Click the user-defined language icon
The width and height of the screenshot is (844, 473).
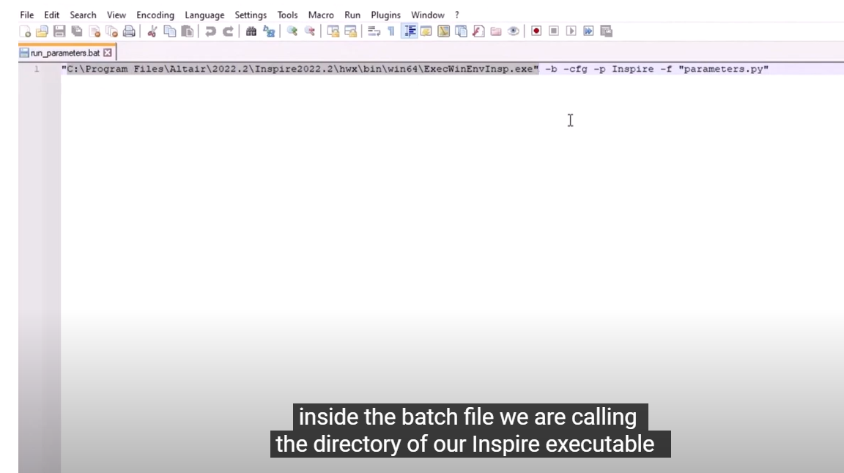click(x=426, y=31)
